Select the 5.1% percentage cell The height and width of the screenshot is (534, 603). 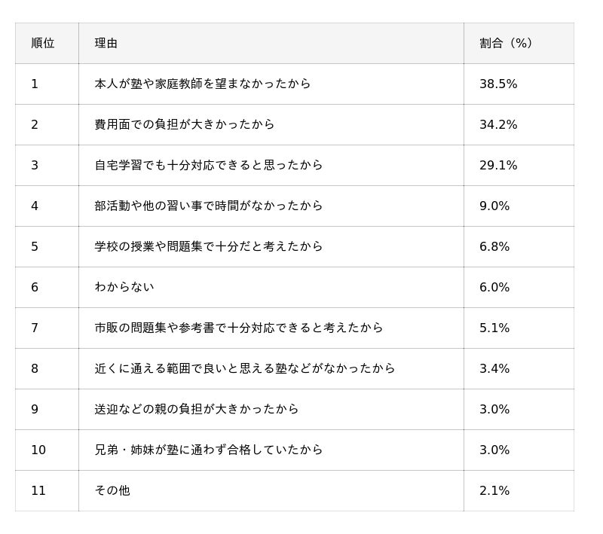(494, 328)
